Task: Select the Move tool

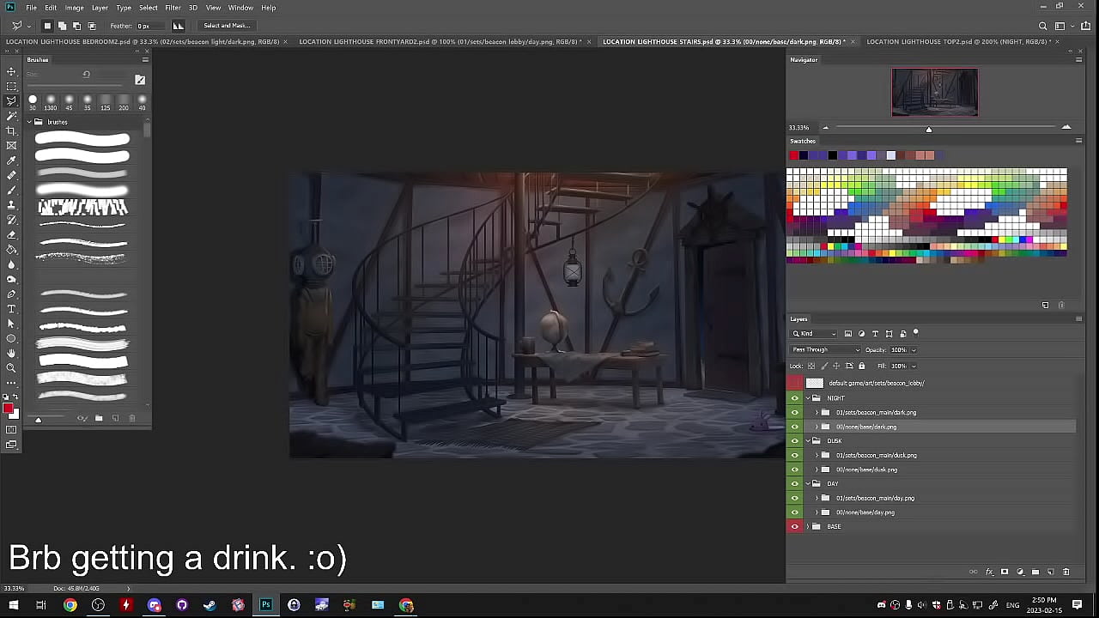Action: click(x=11, y=71)
